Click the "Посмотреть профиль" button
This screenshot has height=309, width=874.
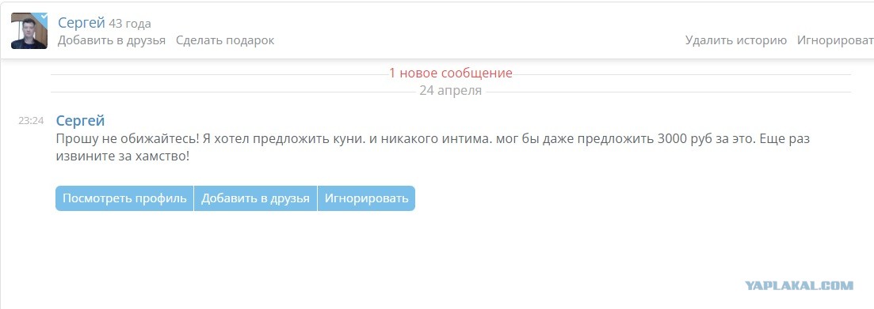(124, 198)
